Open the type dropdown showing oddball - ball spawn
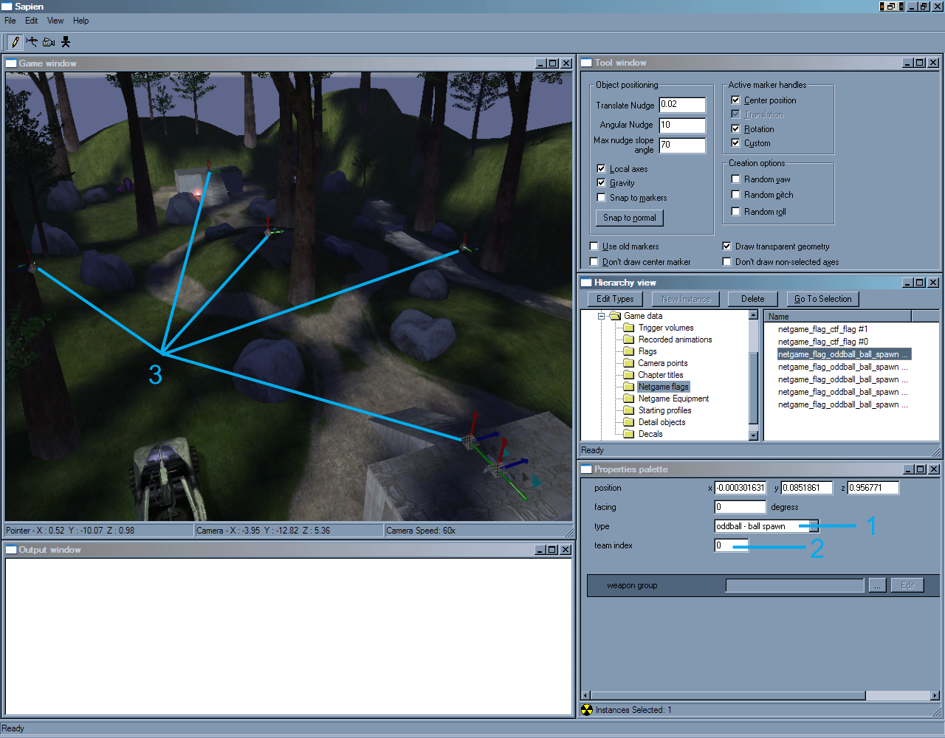This screenshot has height=738, width=945. click(x=814, y=526)
